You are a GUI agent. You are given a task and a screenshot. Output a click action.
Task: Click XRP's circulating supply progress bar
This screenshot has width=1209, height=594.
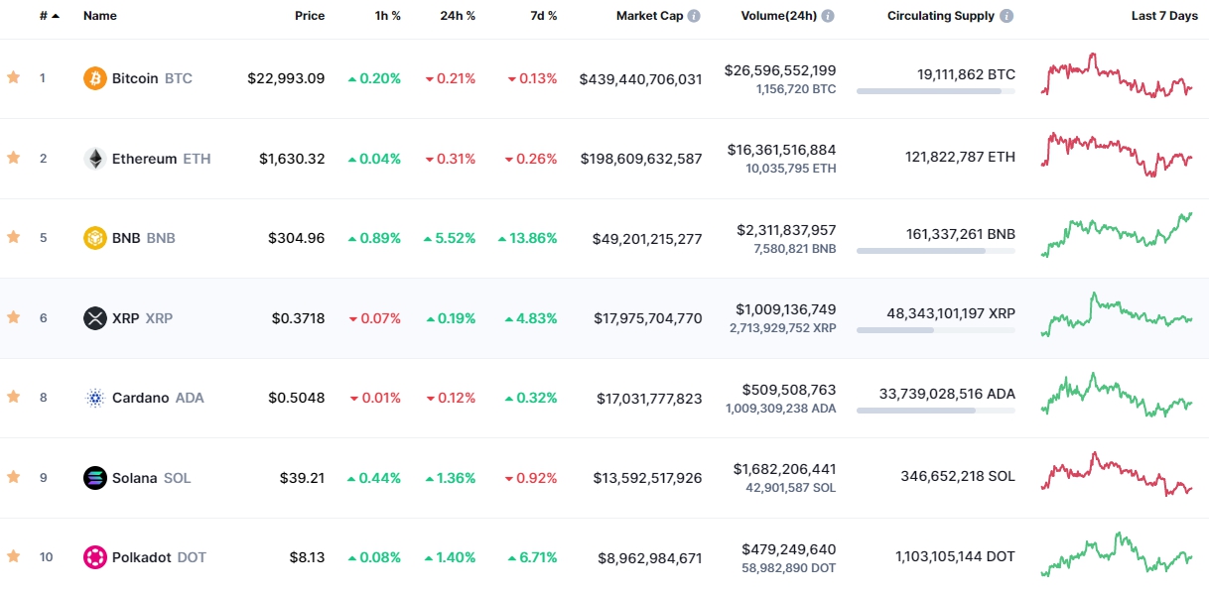pos(936,330)
